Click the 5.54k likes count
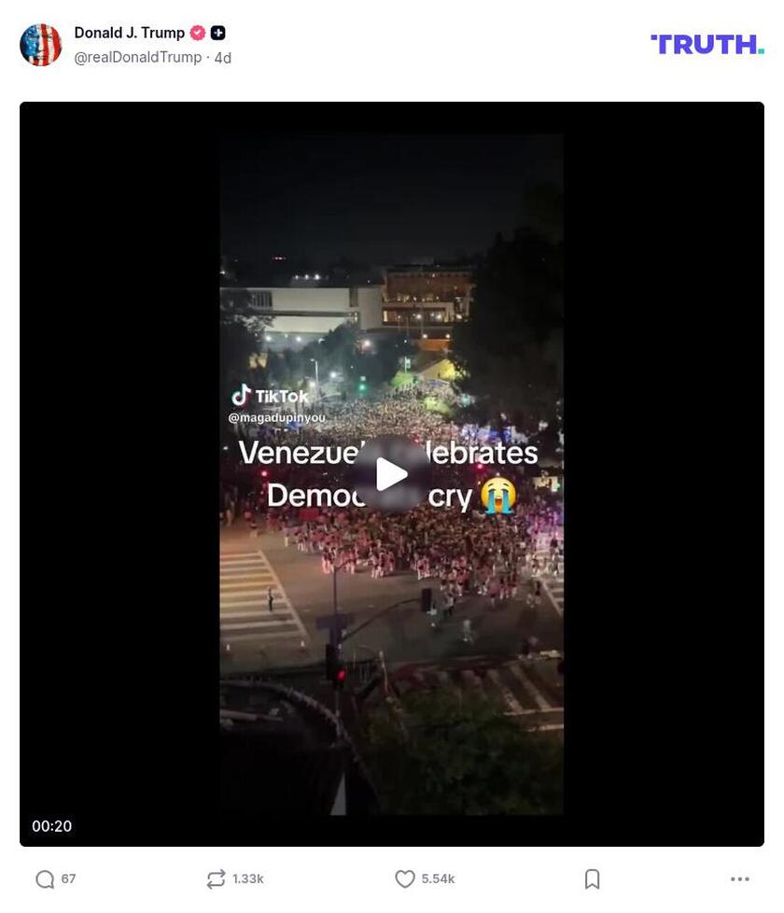This screenshot has width=784, height=913. click(x=438, y=879)
